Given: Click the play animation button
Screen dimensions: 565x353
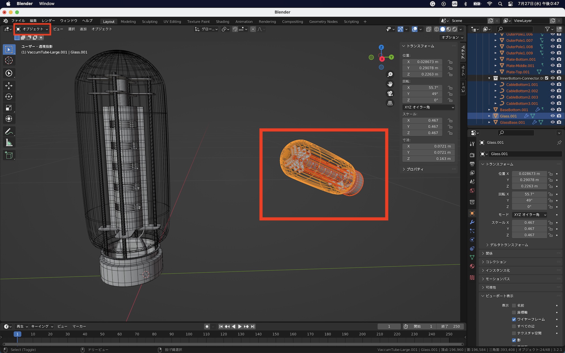Looking at the screenshot, I should point(240,326).
